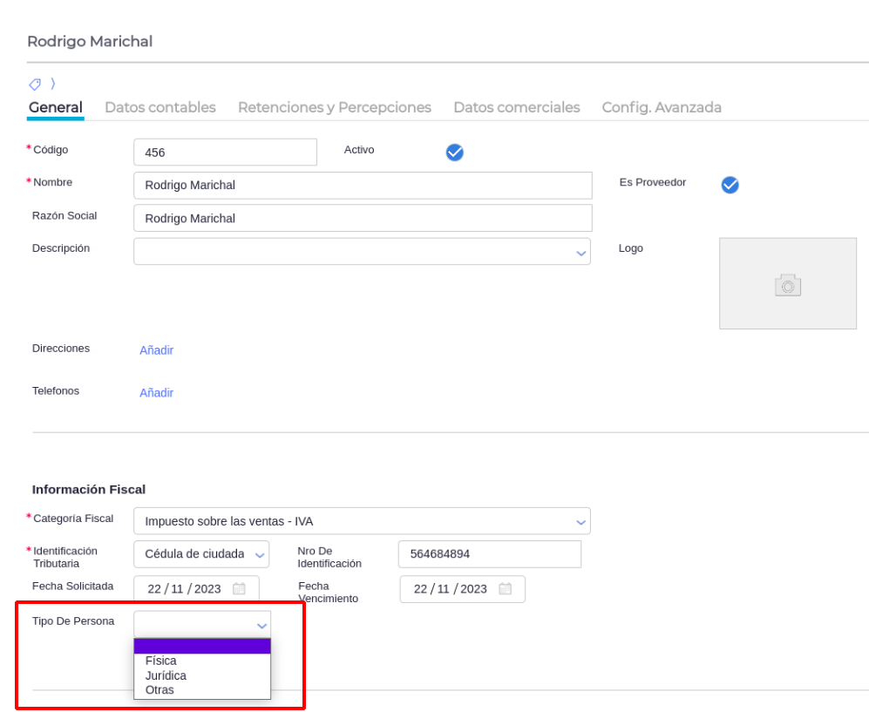The height and width of the screenshot is (712, 869).
Task: Click Añadir link next to Telefonos
Action: 156,393
